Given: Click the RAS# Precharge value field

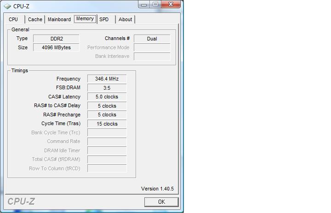Looking at the screenshot, I should point(107,115).
